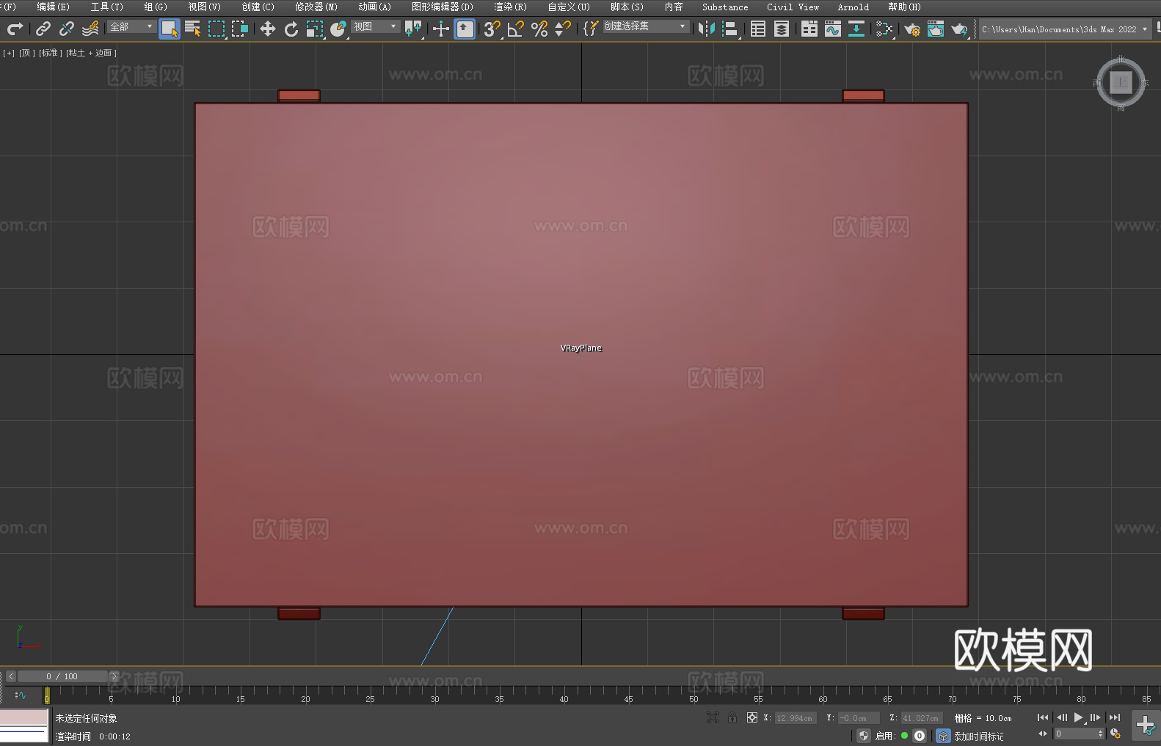Open the Layer Explorer icon

pyautogui.click(x=782, y=29)
